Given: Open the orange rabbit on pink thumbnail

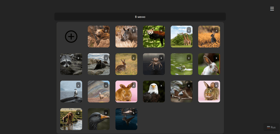Looking at the screenshot, I should [x=126, y=92].
